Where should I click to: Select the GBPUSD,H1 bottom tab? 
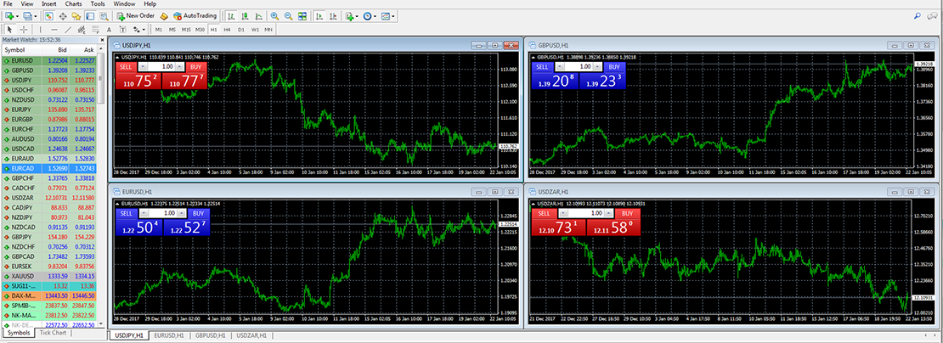[211, 335]
